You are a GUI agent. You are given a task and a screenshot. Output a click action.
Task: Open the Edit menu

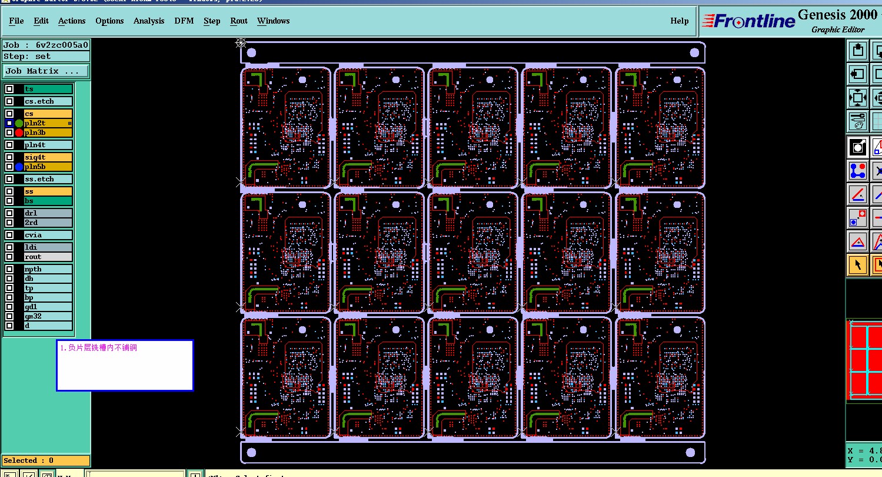click(41, 21)
